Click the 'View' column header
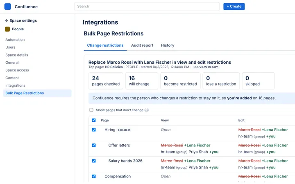The height and width of the screenshot is (184, 295). (165, 120)
